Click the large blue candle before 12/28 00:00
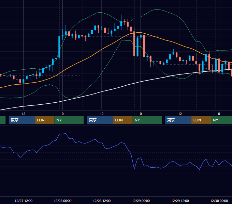The image size is (232, 204). pyautogui.click(x=59, y=47)
